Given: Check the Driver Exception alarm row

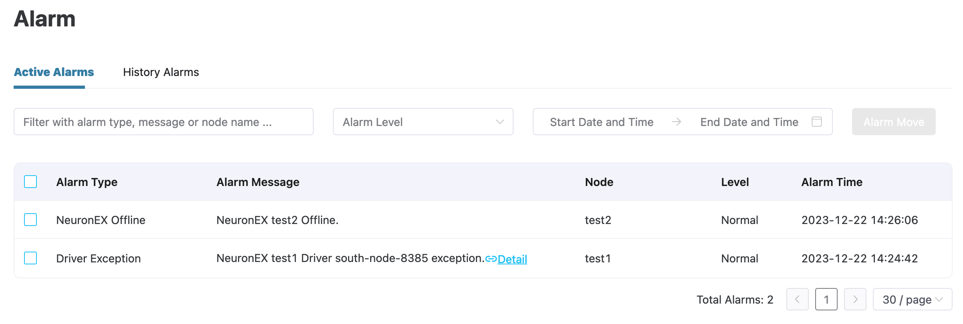Looking at the screenshot, I should coord(30,258).
